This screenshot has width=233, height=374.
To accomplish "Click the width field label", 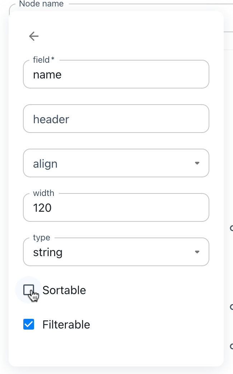I will 44,193.
